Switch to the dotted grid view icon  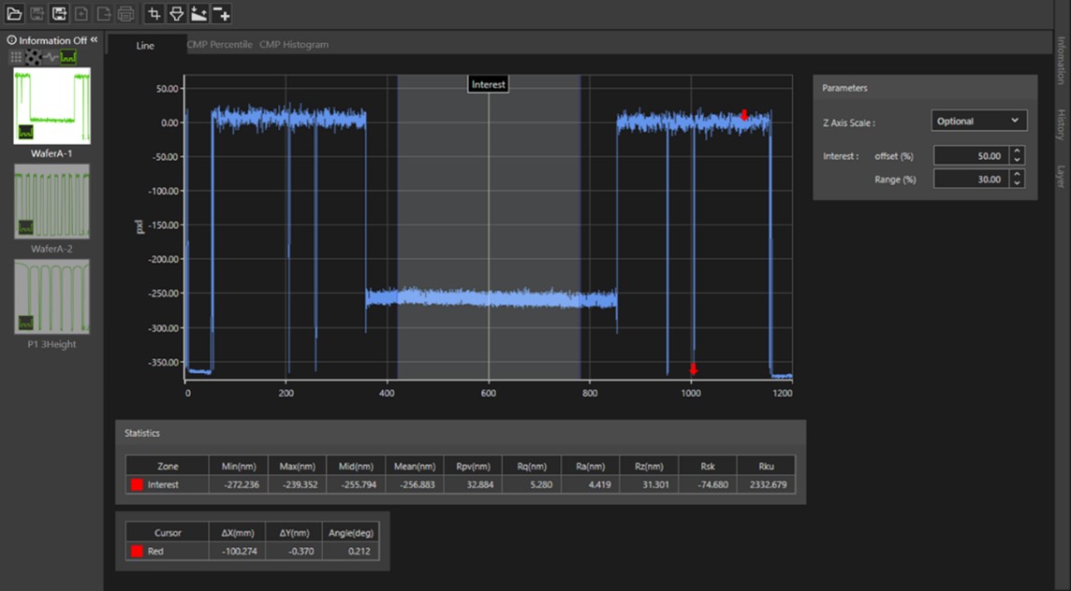pyautogui.click(x=16, y=58)
